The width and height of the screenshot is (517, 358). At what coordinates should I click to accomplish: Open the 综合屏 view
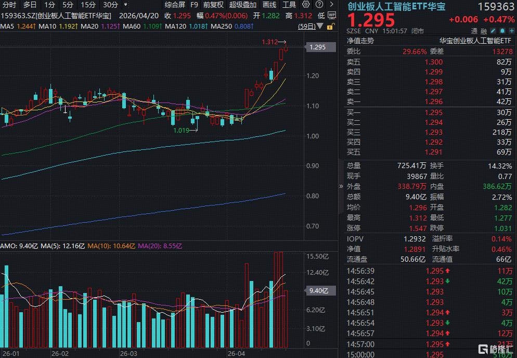pos(175,5)
